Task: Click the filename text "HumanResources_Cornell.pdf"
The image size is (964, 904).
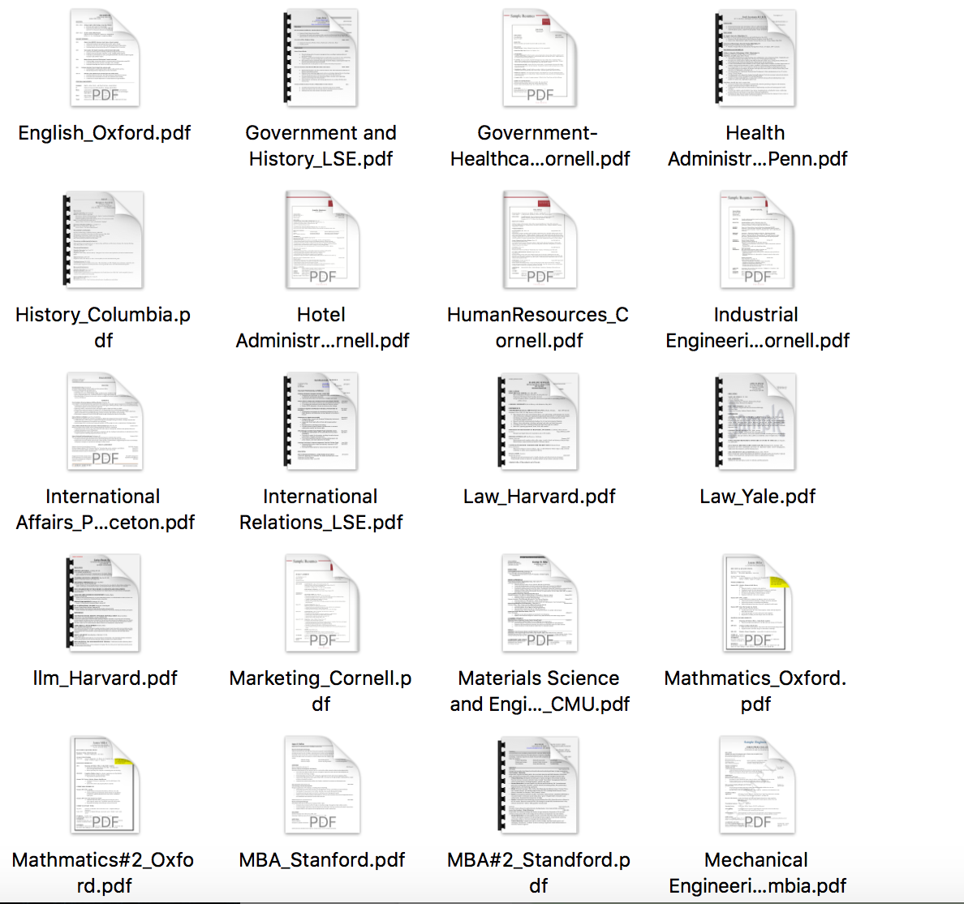Action: click(x=539, y=327)
